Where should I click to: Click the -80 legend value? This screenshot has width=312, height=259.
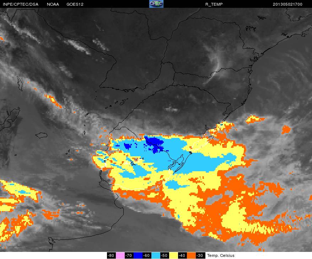(111, 255)
